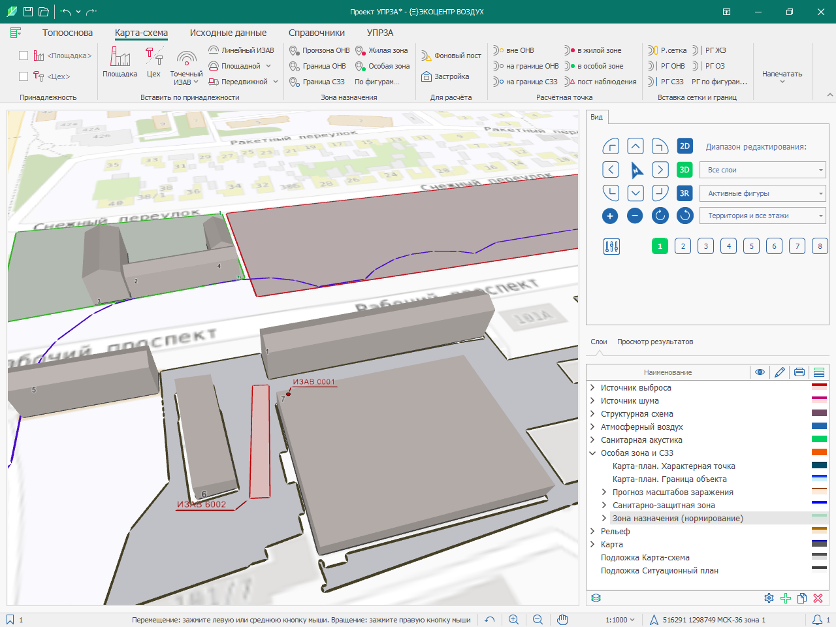
Task: Zoom in with the round plus button
Action: pyautogui.click(x=610, y=216)
